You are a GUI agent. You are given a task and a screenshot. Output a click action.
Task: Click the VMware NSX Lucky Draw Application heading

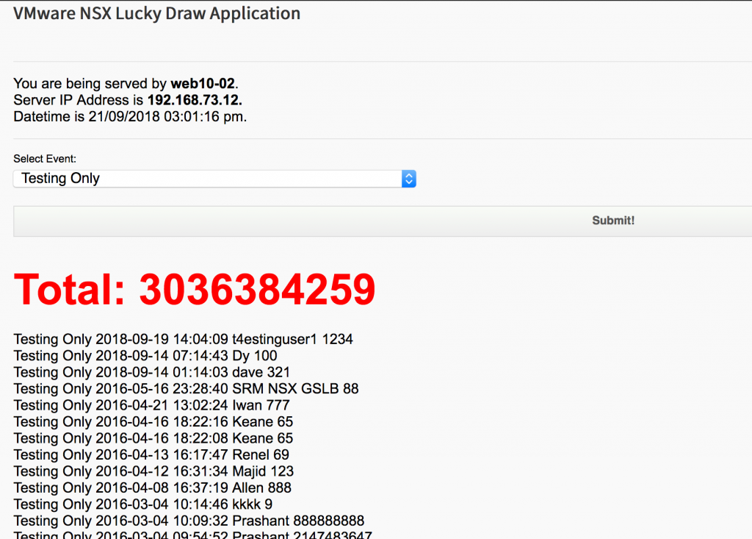coord(157,13)
